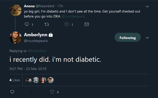Retweet Anona's tweet
This screenshot has height=98, width=158.
click(47, 24)
